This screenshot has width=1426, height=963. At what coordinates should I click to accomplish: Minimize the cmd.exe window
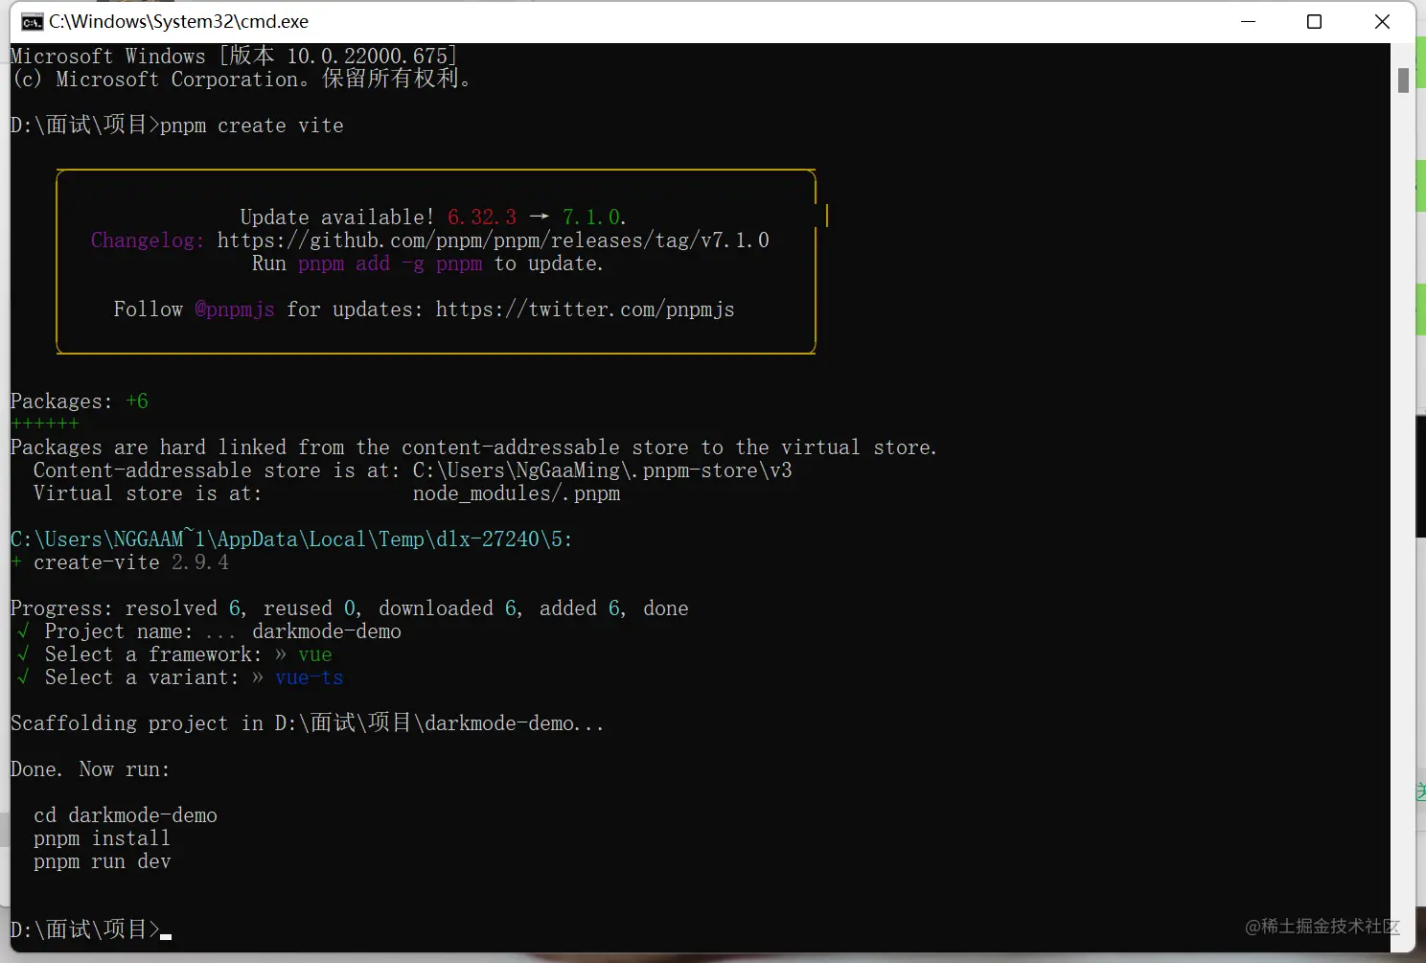tap(1248, 21)
